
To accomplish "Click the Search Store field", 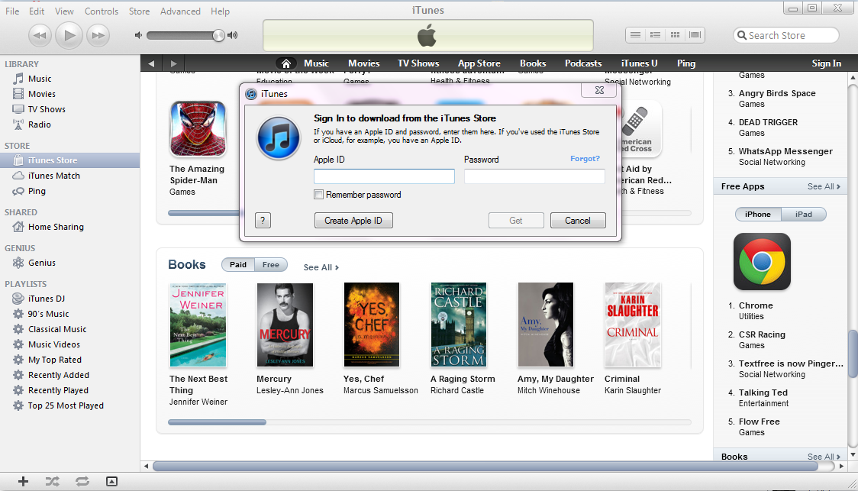I will pos(785,35).
